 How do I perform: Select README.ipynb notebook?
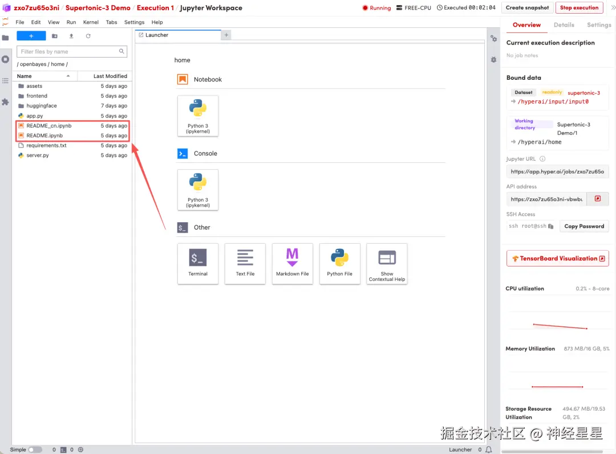(72, 136)
